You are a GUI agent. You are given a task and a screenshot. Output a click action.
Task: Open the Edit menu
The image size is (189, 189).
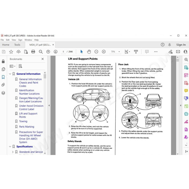click(x=8, y=40)
